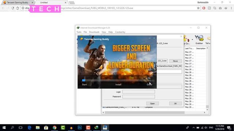
Task: Click the taskbar search icon
Action: tap(12, 128)
